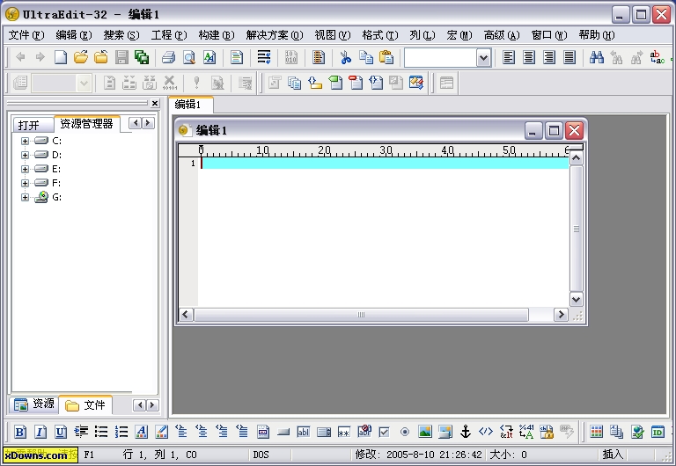The image size is (676, 466).
Task: Insert HTML radio button form icon
Action: pos(404,432)
